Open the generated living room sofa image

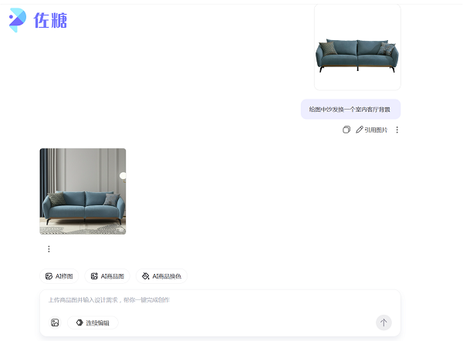(83, 191)
